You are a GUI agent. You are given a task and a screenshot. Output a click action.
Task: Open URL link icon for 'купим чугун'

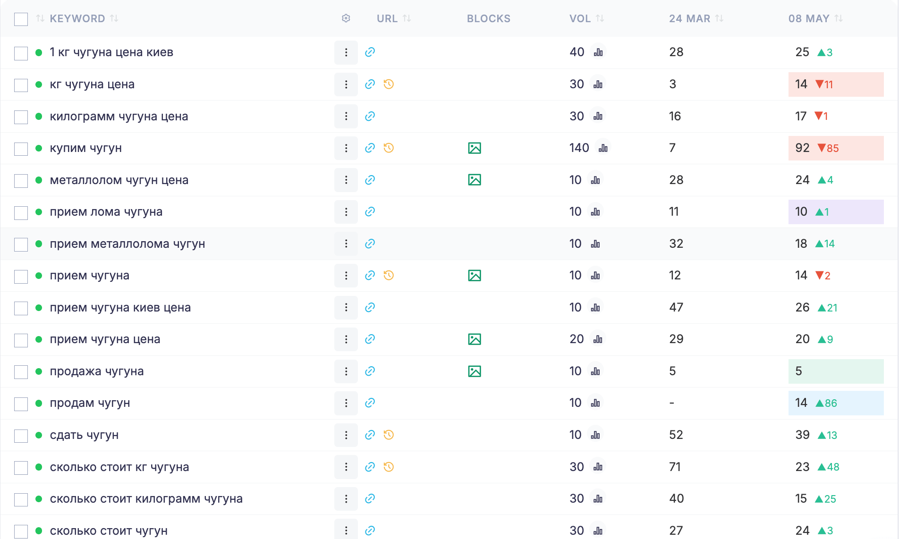tap(370, 148)
